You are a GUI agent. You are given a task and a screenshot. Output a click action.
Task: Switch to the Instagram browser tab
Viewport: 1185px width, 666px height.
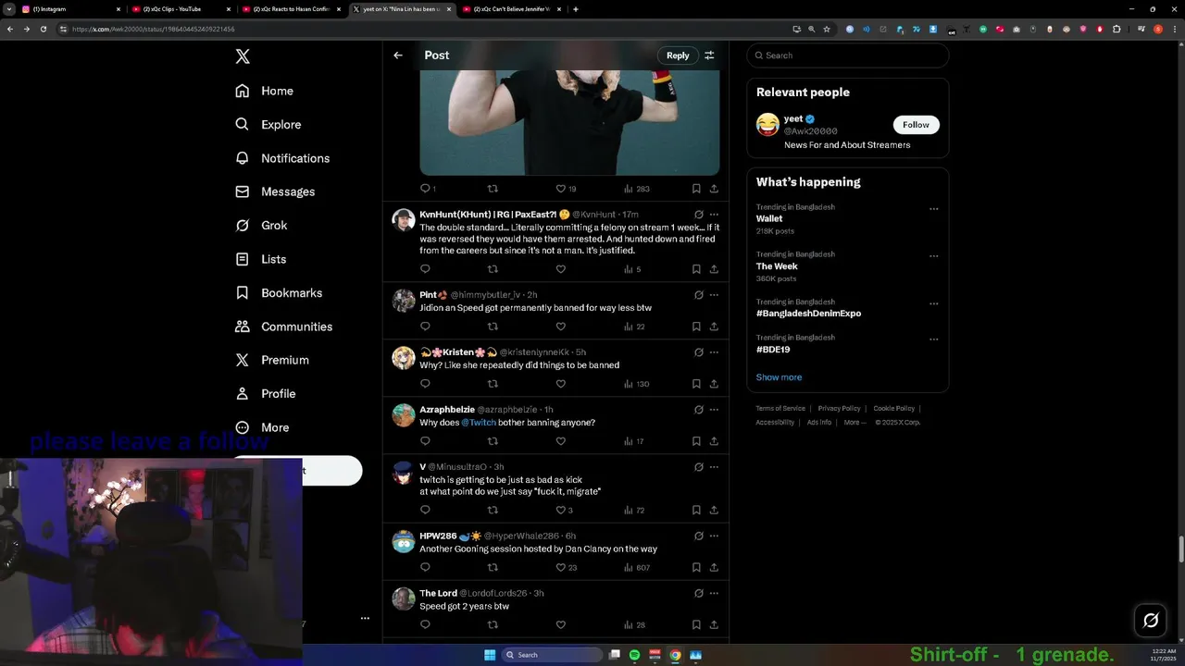(x=70, y=9)
